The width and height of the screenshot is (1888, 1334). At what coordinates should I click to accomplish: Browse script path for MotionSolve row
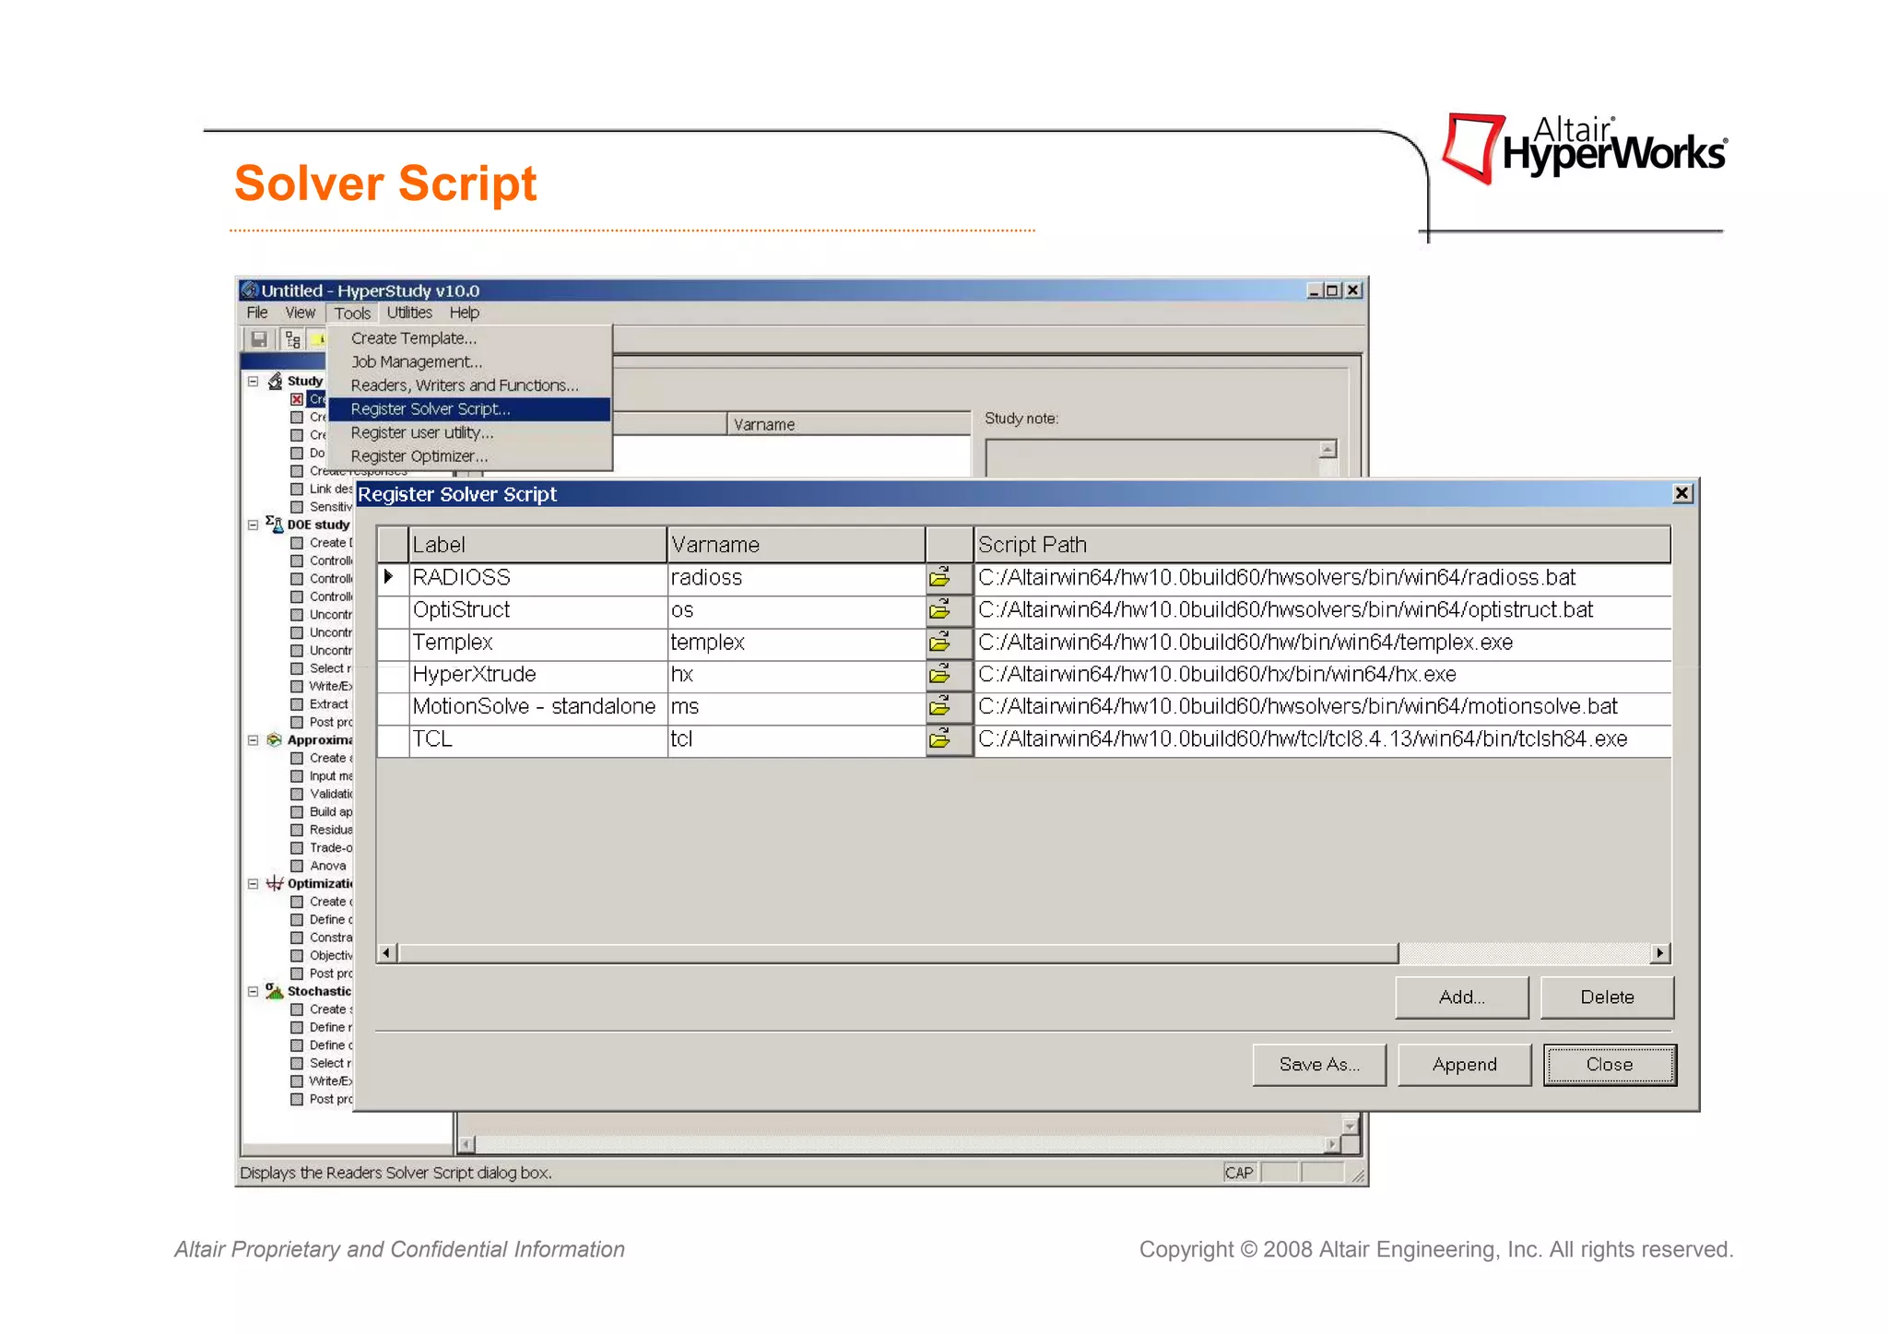click(x=949, y=707)
